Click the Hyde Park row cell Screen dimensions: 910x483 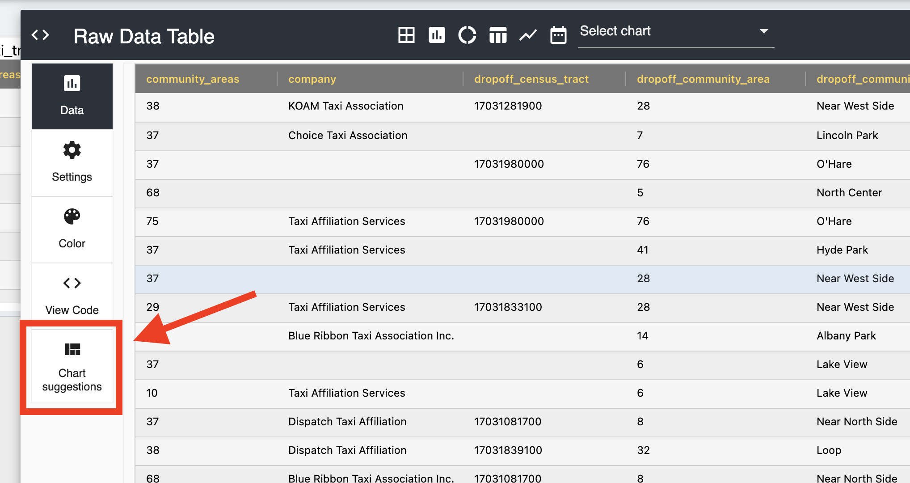click(842, 250)
